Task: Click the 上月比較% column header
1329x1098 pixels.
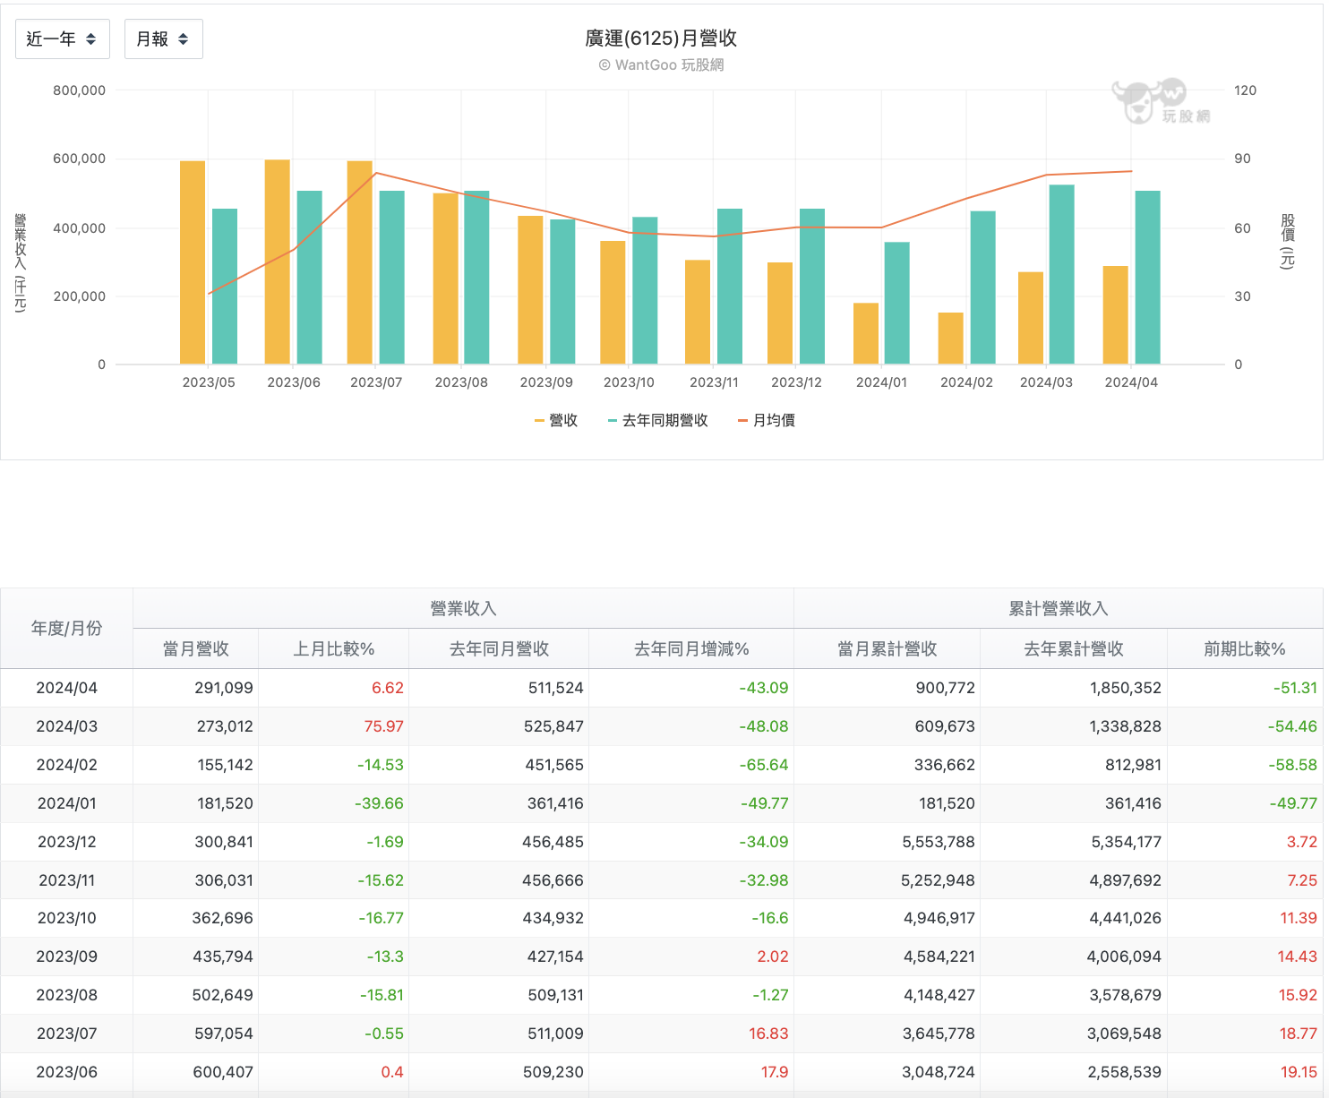Action: pyautogui.click(x=334, y=649)
